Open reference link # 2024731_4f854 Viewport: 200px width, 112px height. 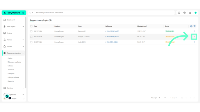click(111, 42)
